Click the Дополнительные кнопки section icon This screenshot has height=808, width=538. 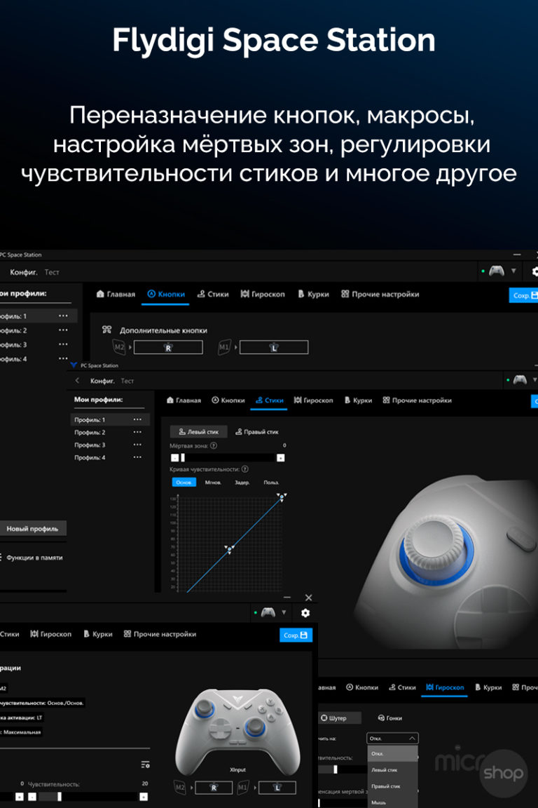pos(106,330)
